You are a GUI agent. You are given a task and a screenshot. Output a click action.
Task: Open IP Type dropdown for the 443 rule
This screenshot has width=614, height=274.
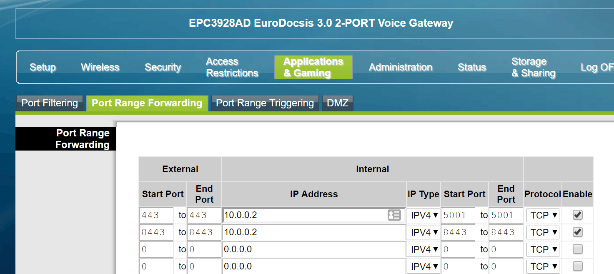[424, 215]
